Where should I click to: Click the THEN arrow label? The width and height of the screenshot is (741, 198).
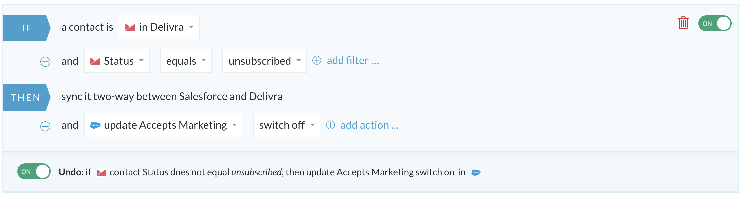click(27, 97)
